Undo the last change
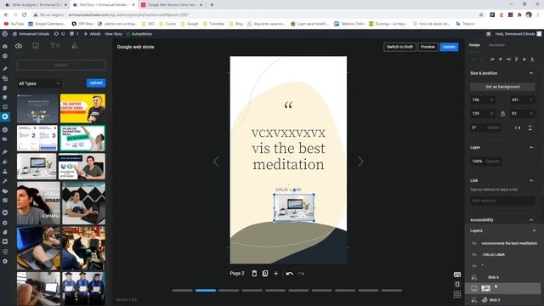The image size is (544, 306). (x=290, y=274)
